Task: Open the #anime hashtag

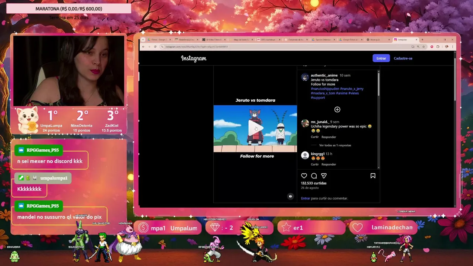Action: point(342,93)
